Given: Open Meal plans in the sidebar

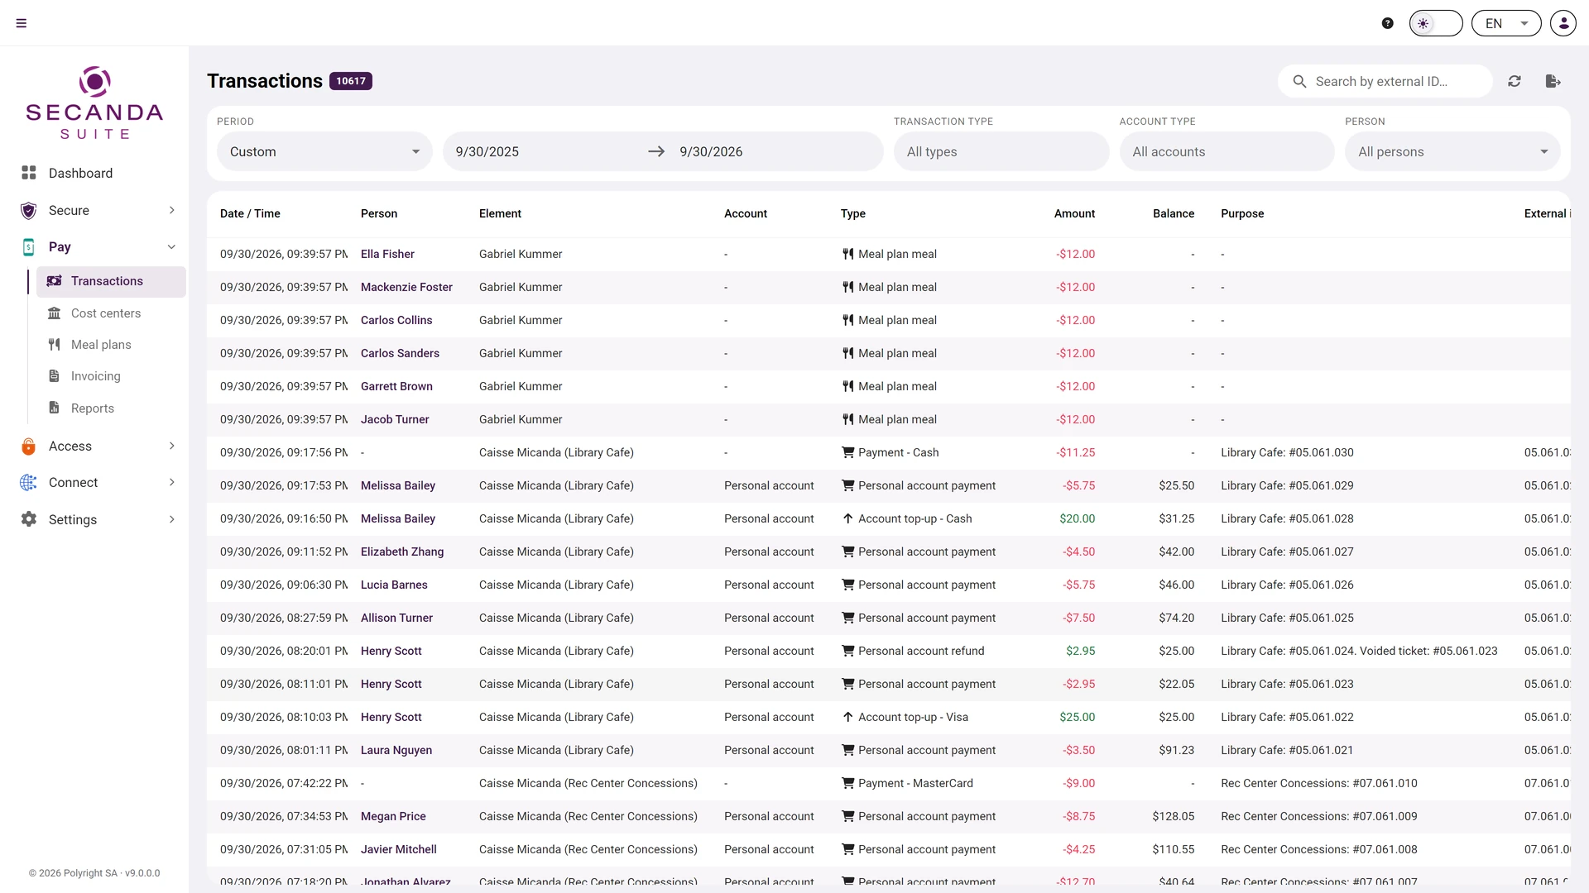Looking at the screenshot, I should pos(111,345).
